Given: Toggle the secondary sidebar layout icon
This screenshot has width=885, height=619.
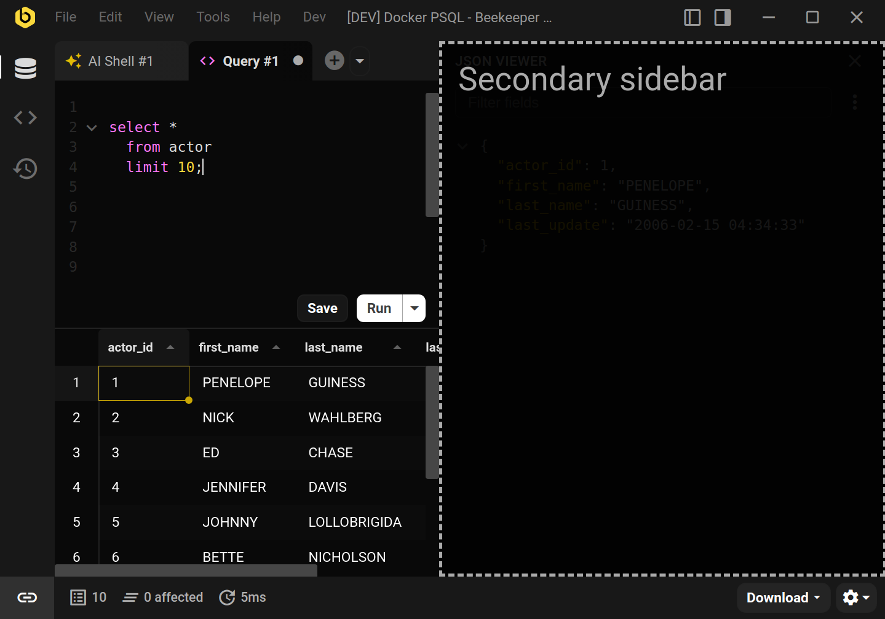Looking at the screenshot, I should 723,17.
